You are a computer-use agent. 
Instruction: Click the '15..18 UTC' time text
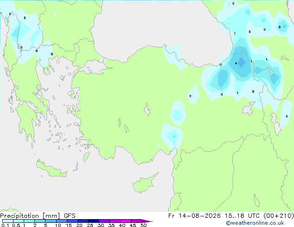242,216
